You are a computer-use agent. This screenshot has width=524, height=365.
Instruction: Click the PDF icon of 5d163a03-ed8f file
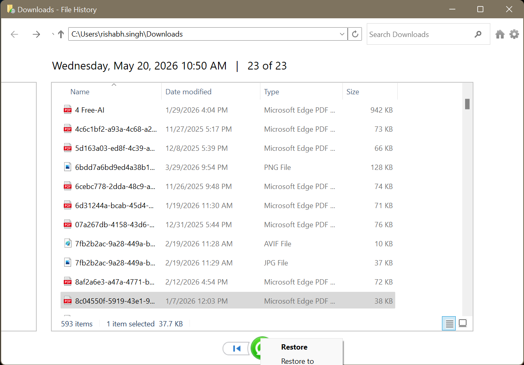(67, 148)
